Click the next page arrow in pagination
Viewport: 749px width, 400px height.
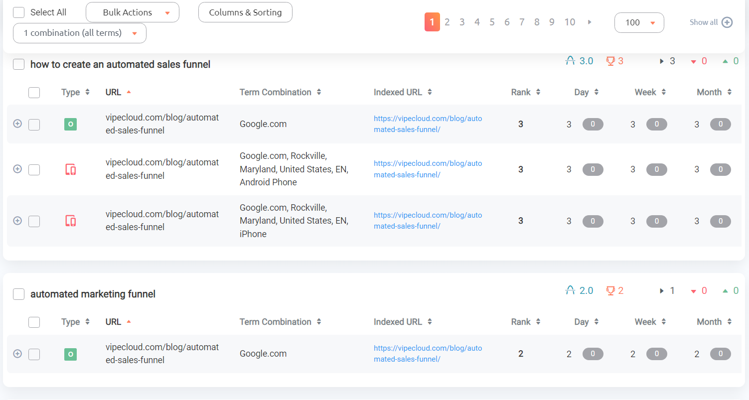590,22
